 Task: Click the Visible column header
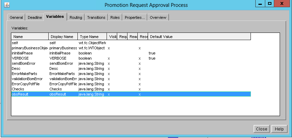click(x=112, y=37)
